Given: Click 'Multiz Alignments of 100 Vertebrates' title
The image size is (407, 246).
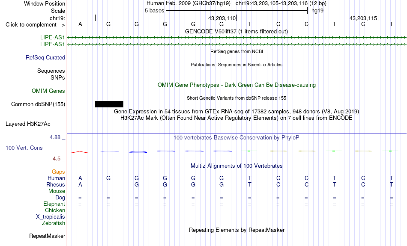Looking at the screenshot, I should point(236,166).
